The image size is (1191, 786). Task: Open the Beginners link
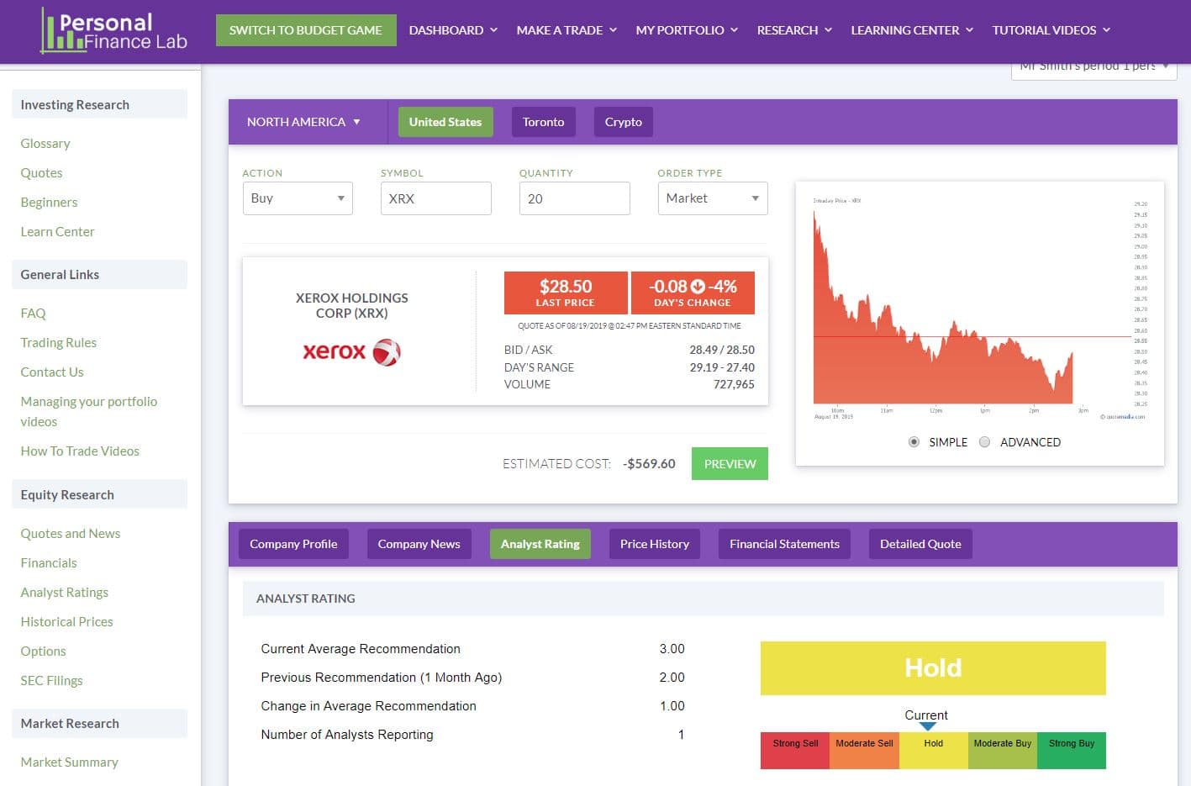[x=49, y=203]
